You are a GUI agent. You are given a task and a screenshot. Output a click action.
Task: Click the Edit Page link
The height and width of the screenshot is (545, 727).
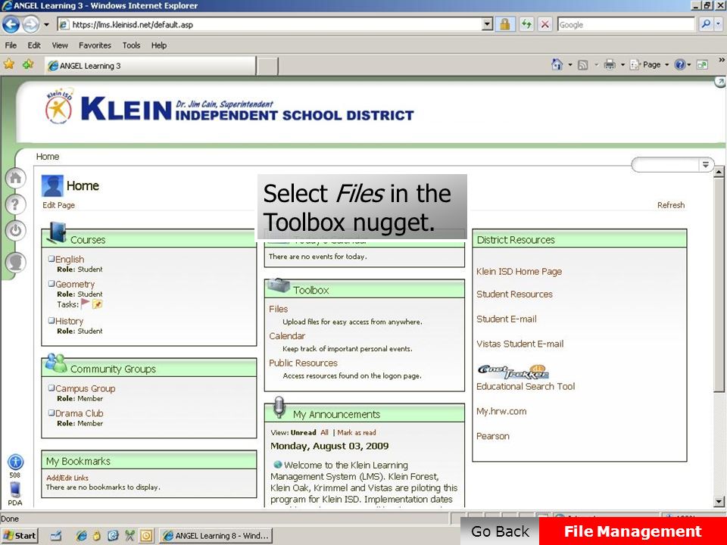coord(58,205)
